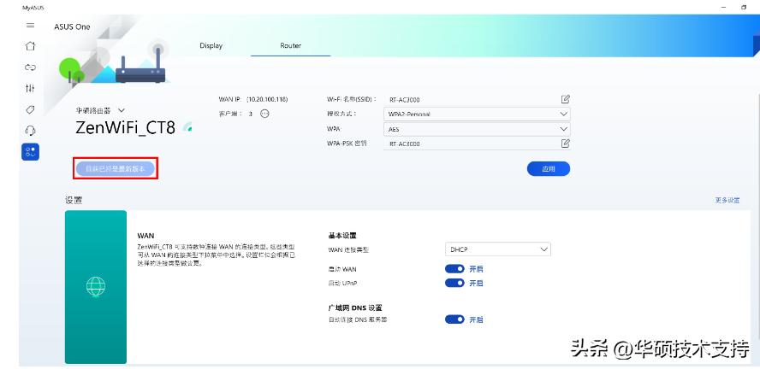Screen dimensions: 760x369
Task: Open the DHCP WAN connection type dropdown
Action: tap(498, 249)
